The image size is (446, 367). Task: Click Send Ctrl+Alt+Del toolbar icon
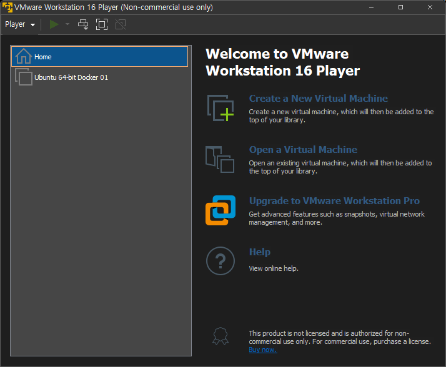coord(83,24)
